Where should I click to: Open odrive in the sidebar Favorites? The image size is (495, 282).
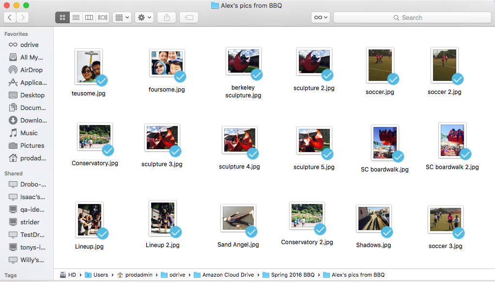27,45
